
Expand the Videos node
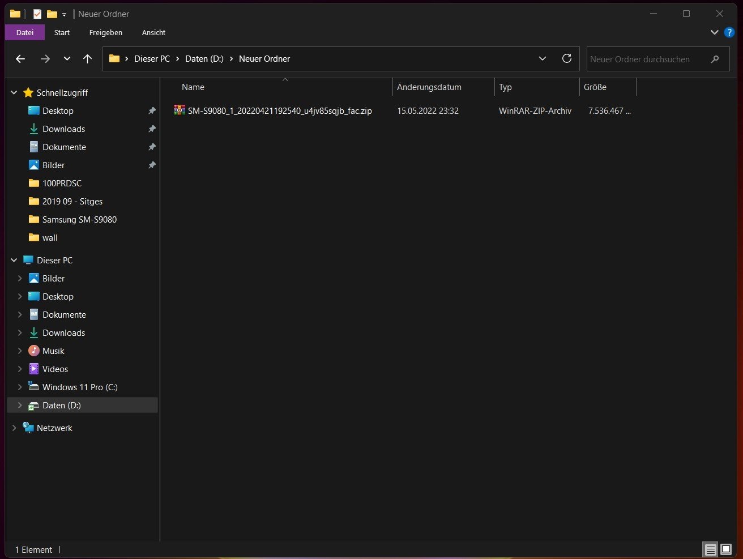coord(20,369)
